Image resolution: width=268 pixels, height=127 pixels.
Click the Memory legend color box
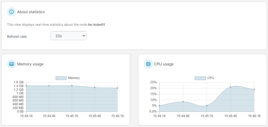pyautogui.click(x=61, y=78)
